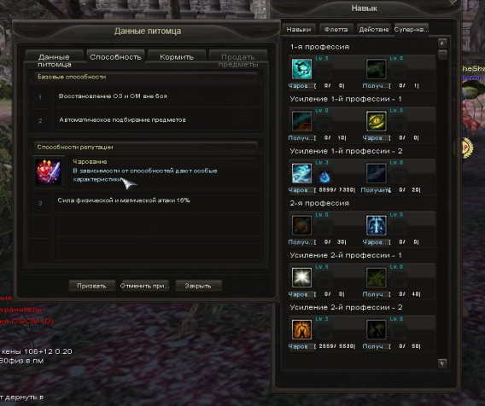This screenshot has width=485, height=406.
Task: Open the Способность tab
Action: click(115, 57)
